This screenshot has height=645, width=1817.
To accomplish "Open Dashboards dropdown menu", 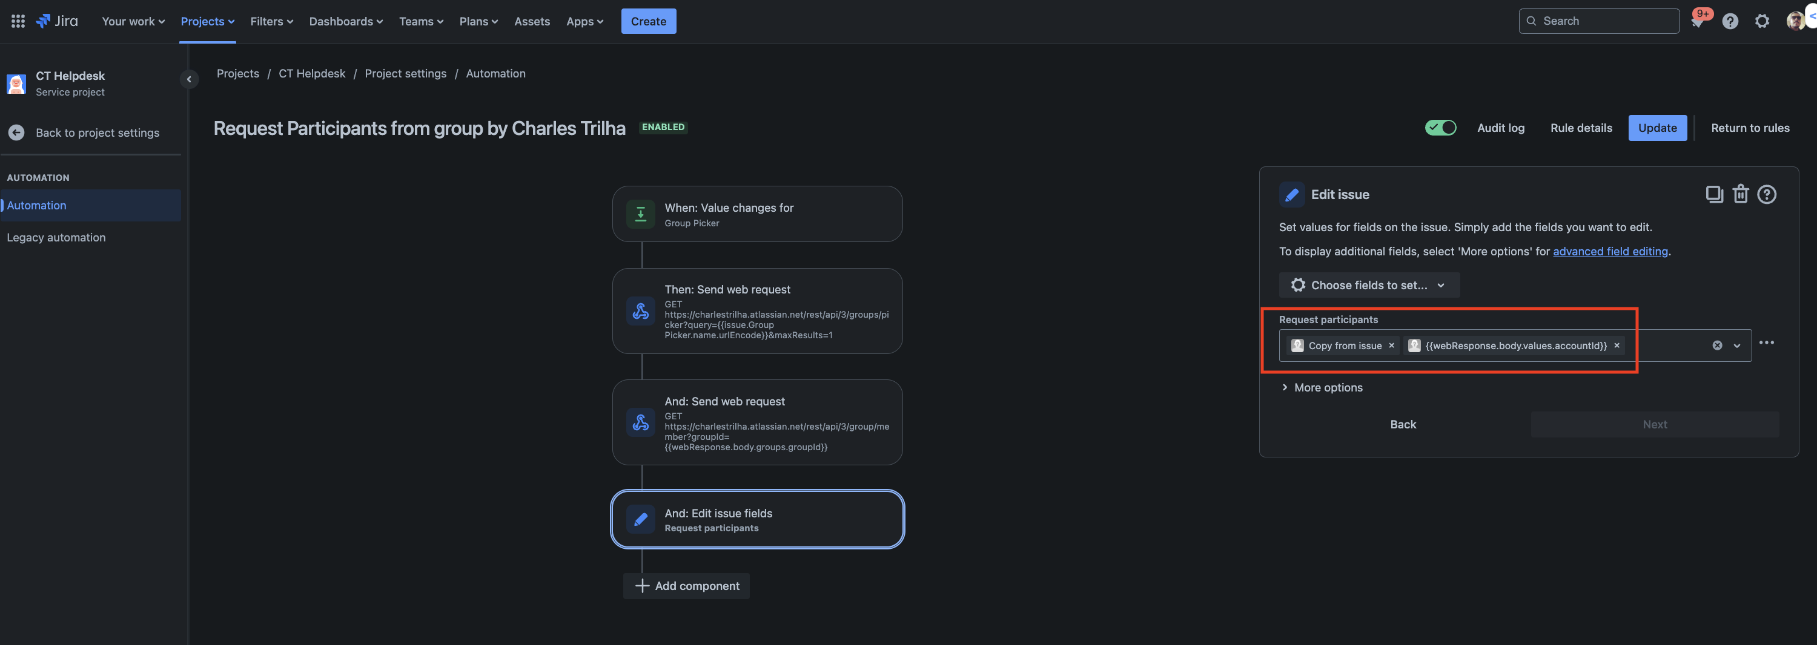I will click(346, 21).
